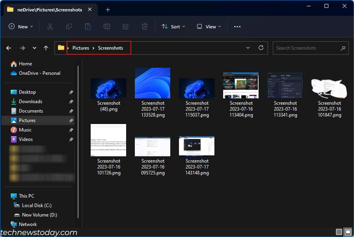Select Screenshot 2023-07-16 113341.png file
354x237 pixels.
[x=285, y=95]
